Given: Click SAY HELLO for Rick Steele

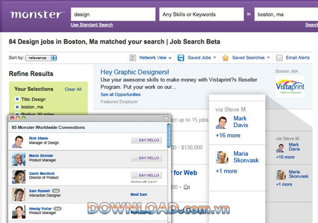Looking at the screenshot, I should tap(146, 140).
